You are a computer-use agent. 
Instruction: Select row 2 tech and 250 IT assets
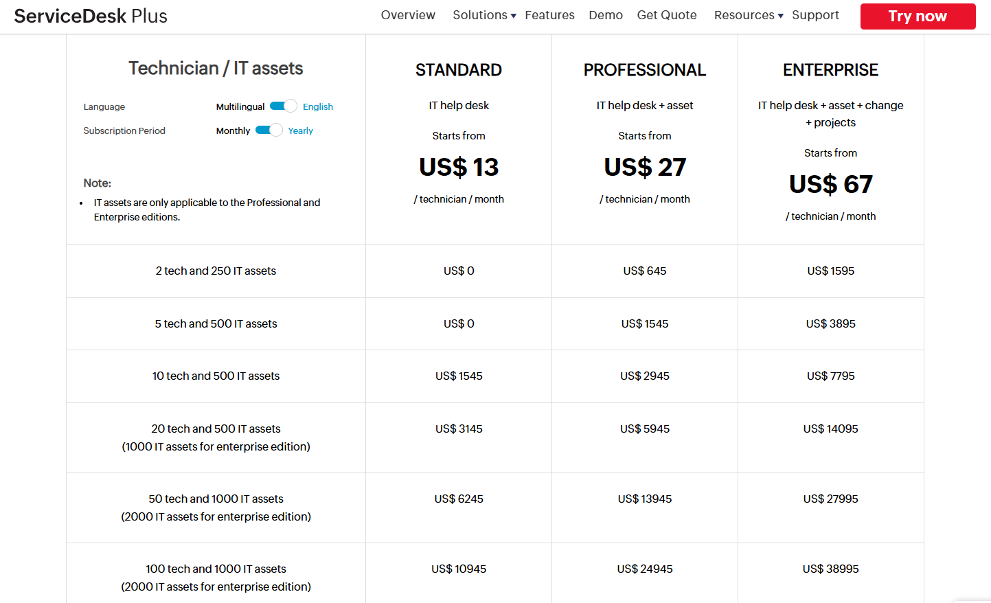coord(216,271)
